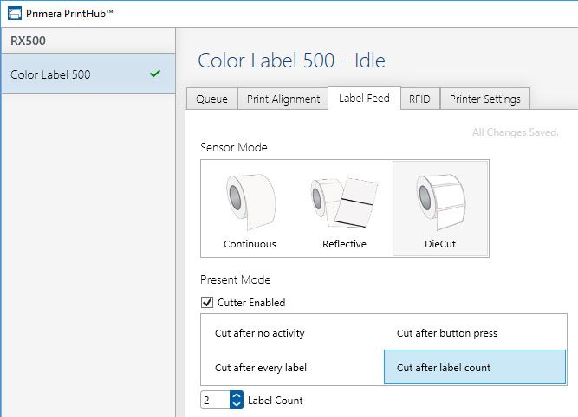Click the RX500 sidebar header
The width and height of the screenshot is (578, 417).
click(88, 41)
